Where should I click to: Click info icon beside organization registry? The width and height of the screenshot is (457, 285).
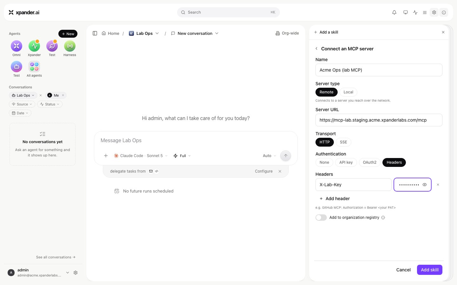(383, 218)
